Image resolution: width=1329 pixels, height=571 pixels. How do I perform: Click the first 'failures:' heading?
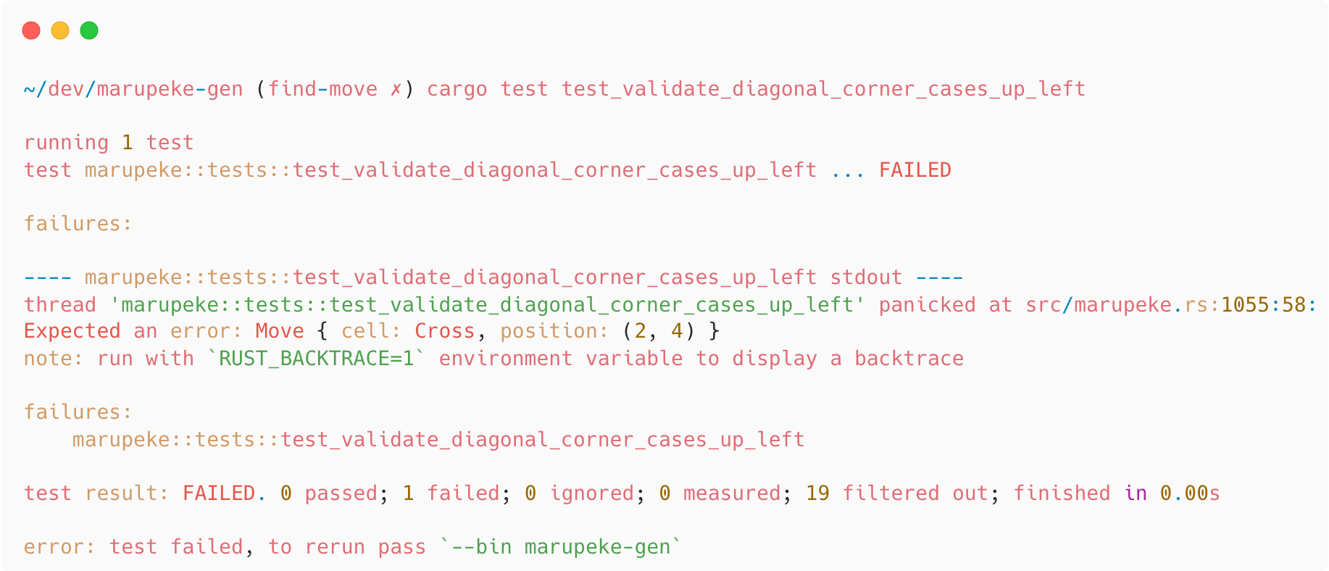(x=78, y=224)
